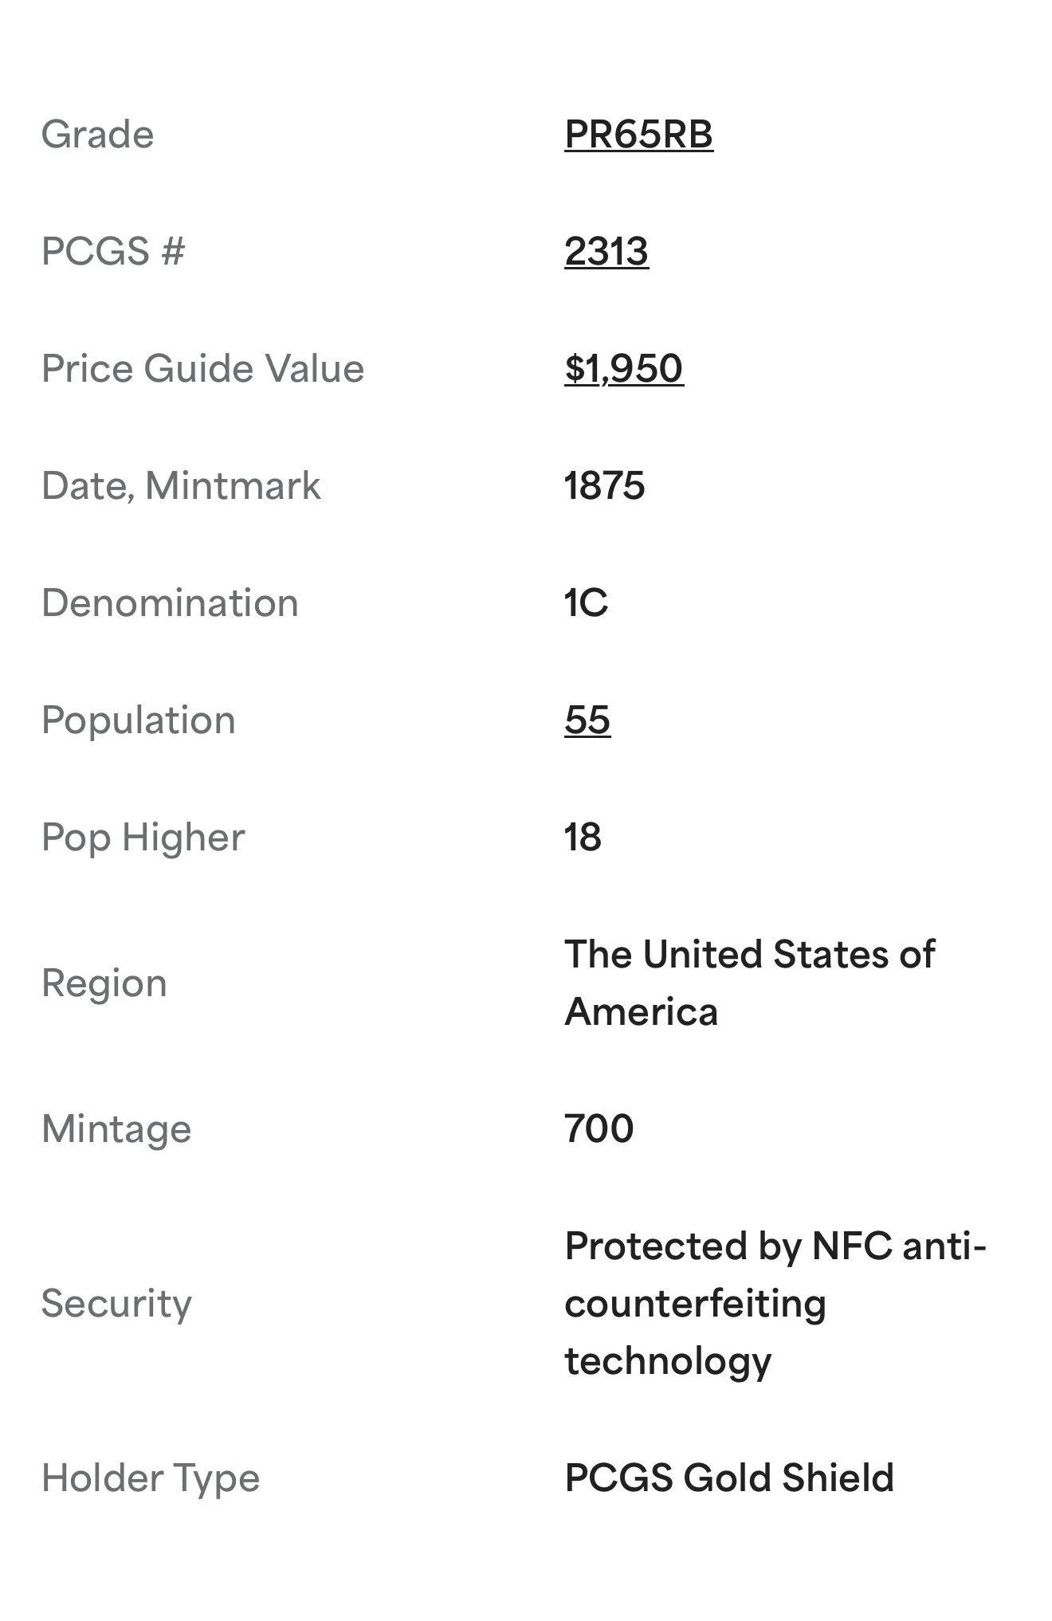The width and height of the screenshot is (1052, 1621).
Task: Click The United States of America text
Action: pos(749,983)
